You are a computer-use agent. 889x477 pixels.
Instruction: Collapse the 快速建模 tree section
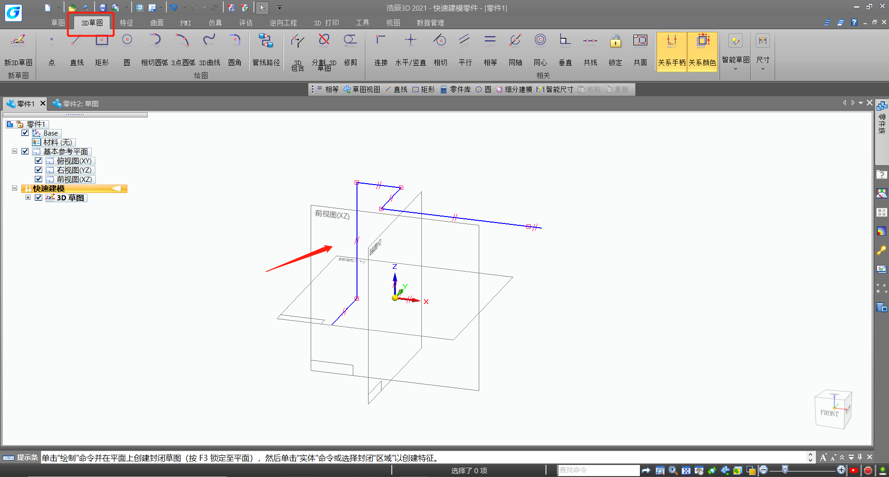[x=14, y=188]
